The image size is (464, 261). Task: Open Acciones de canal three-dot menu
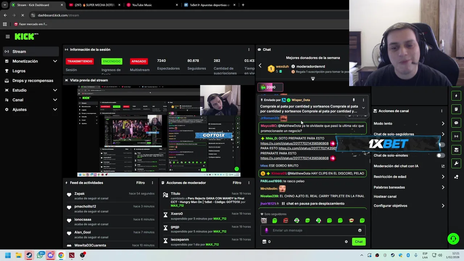[x=442, y=111]
